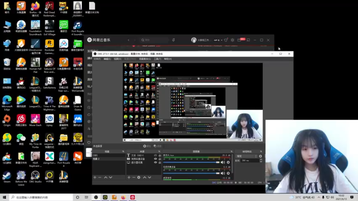Switch NetEase Music to mini mode

(248, 40)
